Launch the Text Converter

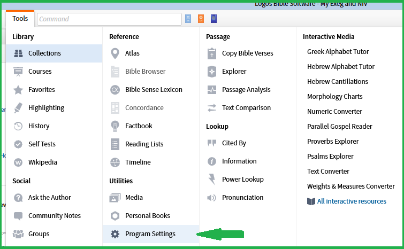[x=328, y=172]
